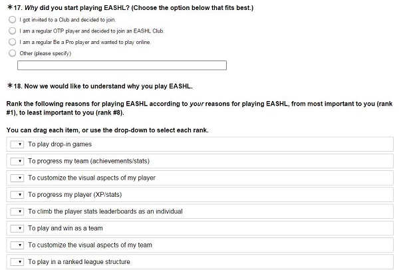Click 'To customize the visual aspects of my player' item
The width and height of the screenshot is (399, 270).
[x=199, y=178]
